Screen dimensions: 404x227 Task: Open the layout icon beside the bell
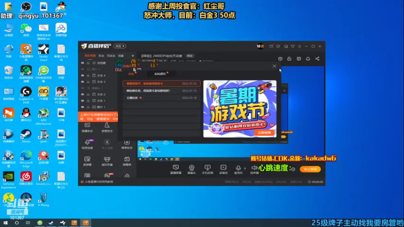point(298,59)
